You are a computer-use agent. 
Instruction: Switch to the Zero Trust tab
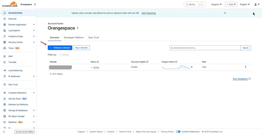coord(94,38)
